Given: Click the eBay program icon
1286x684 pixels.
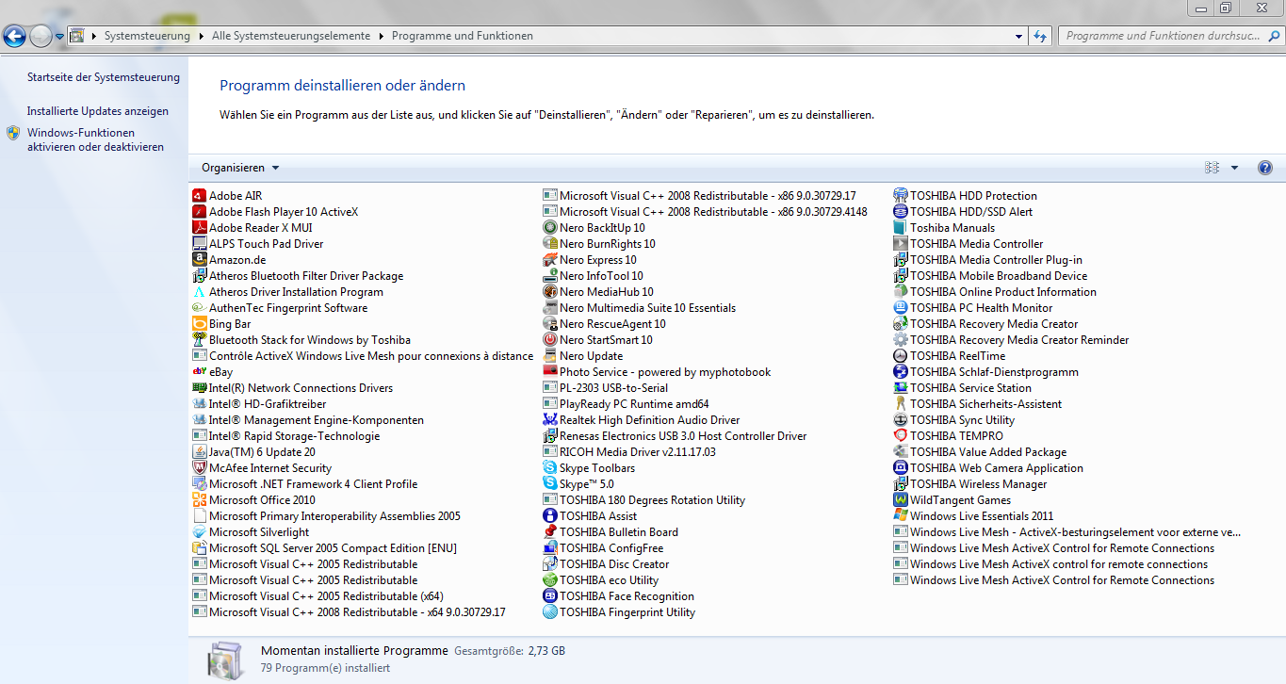Looking at the screenshot, I should pos(200,372).
